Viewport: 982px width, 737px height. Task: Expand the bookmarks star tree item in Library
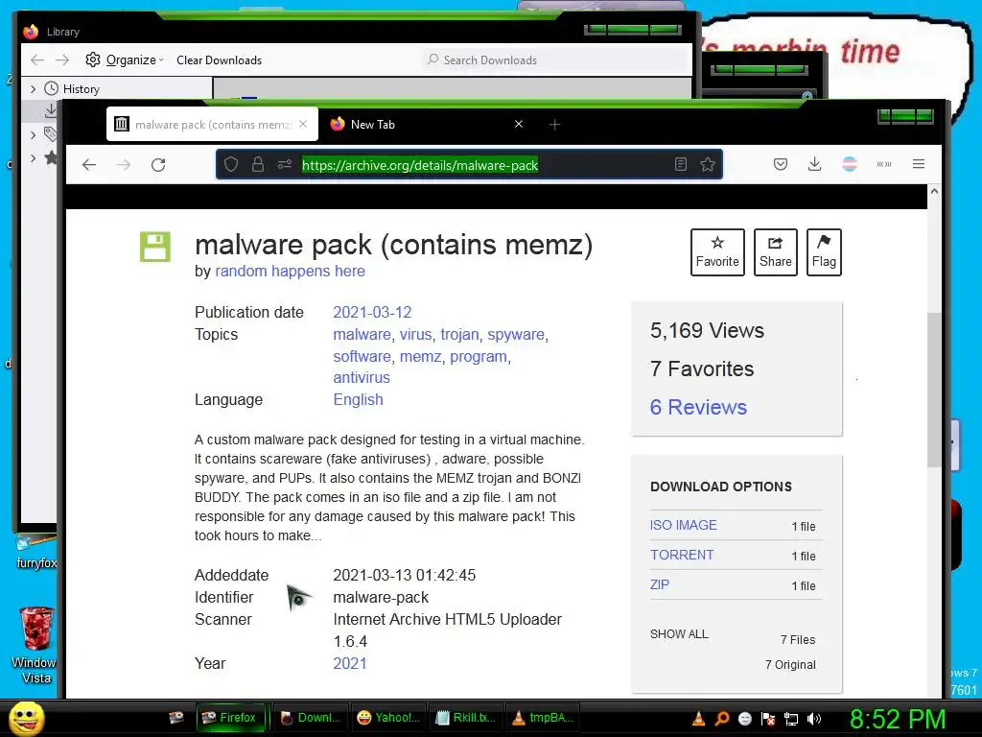point(34,158)
